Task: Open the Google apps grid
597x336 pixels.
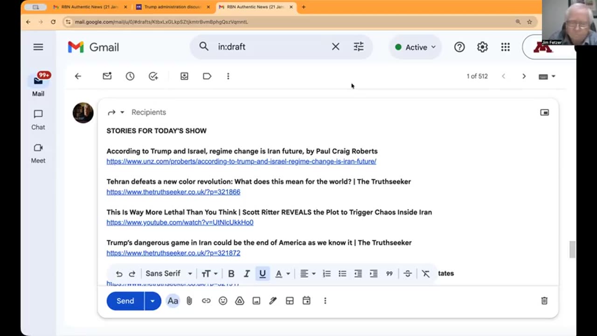Action: (505, 47)
